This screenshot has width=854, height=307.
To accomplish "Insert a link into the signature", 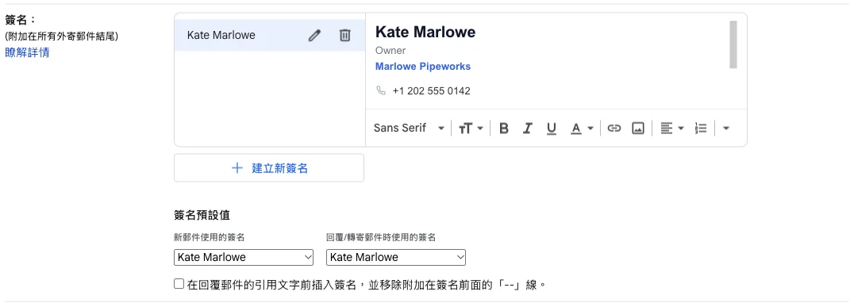I will coord(614,129).
